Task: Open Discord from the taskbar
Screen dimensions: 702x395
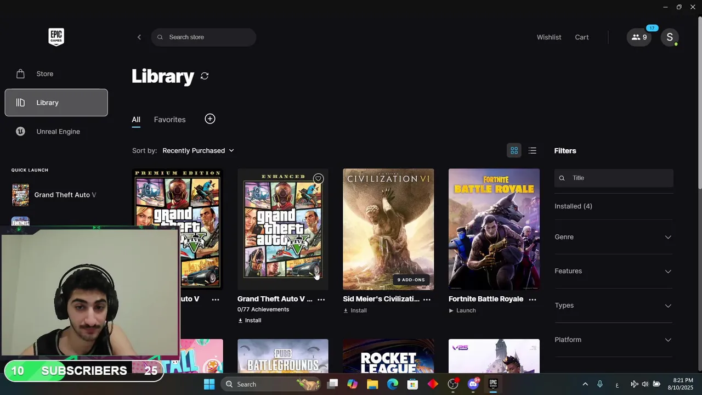Action: tap(473, 384)
